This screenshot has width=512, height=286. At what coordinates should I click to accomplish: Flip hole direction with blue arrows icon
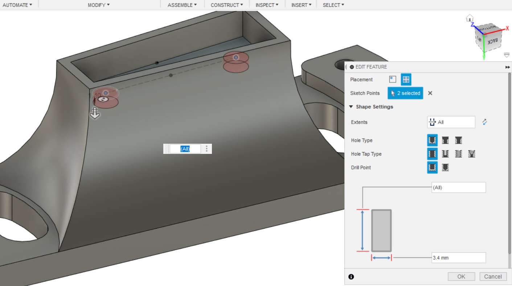pyautogui.click(x=484, y=122)
